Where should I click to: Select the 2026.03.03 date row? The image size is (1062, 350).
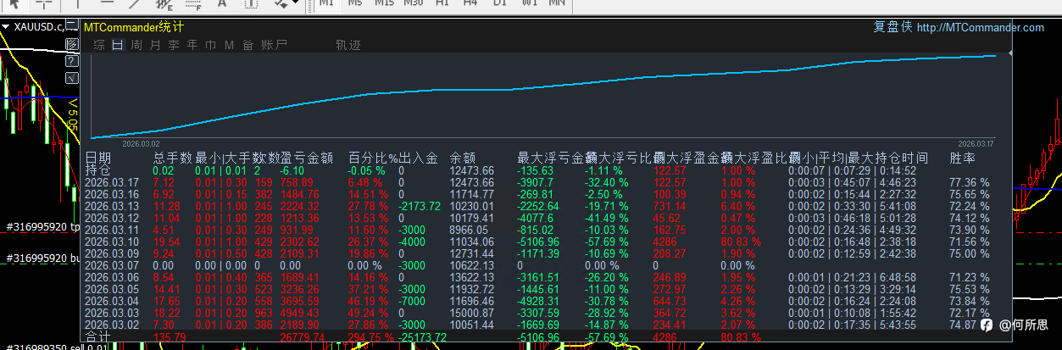click(x=113, y=313)
